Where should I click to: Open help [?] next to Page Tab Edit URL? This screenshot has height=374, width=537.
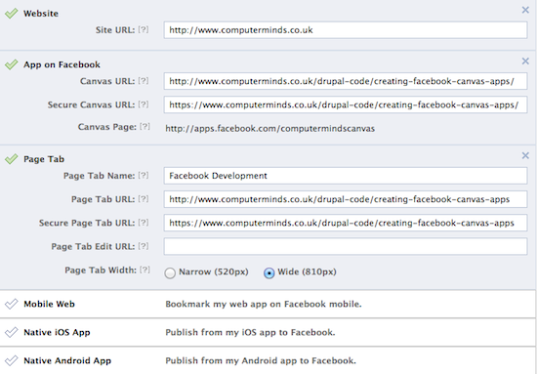coord(144,246)
